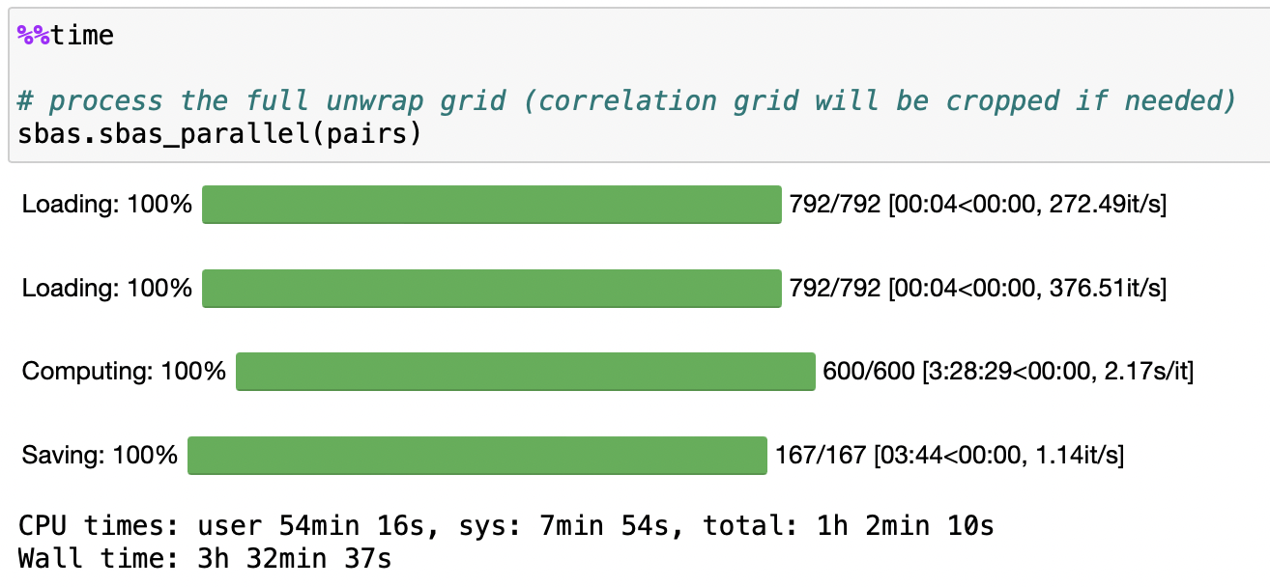
Task: Click the %%time magic command
Action: [x=63, y=34]
